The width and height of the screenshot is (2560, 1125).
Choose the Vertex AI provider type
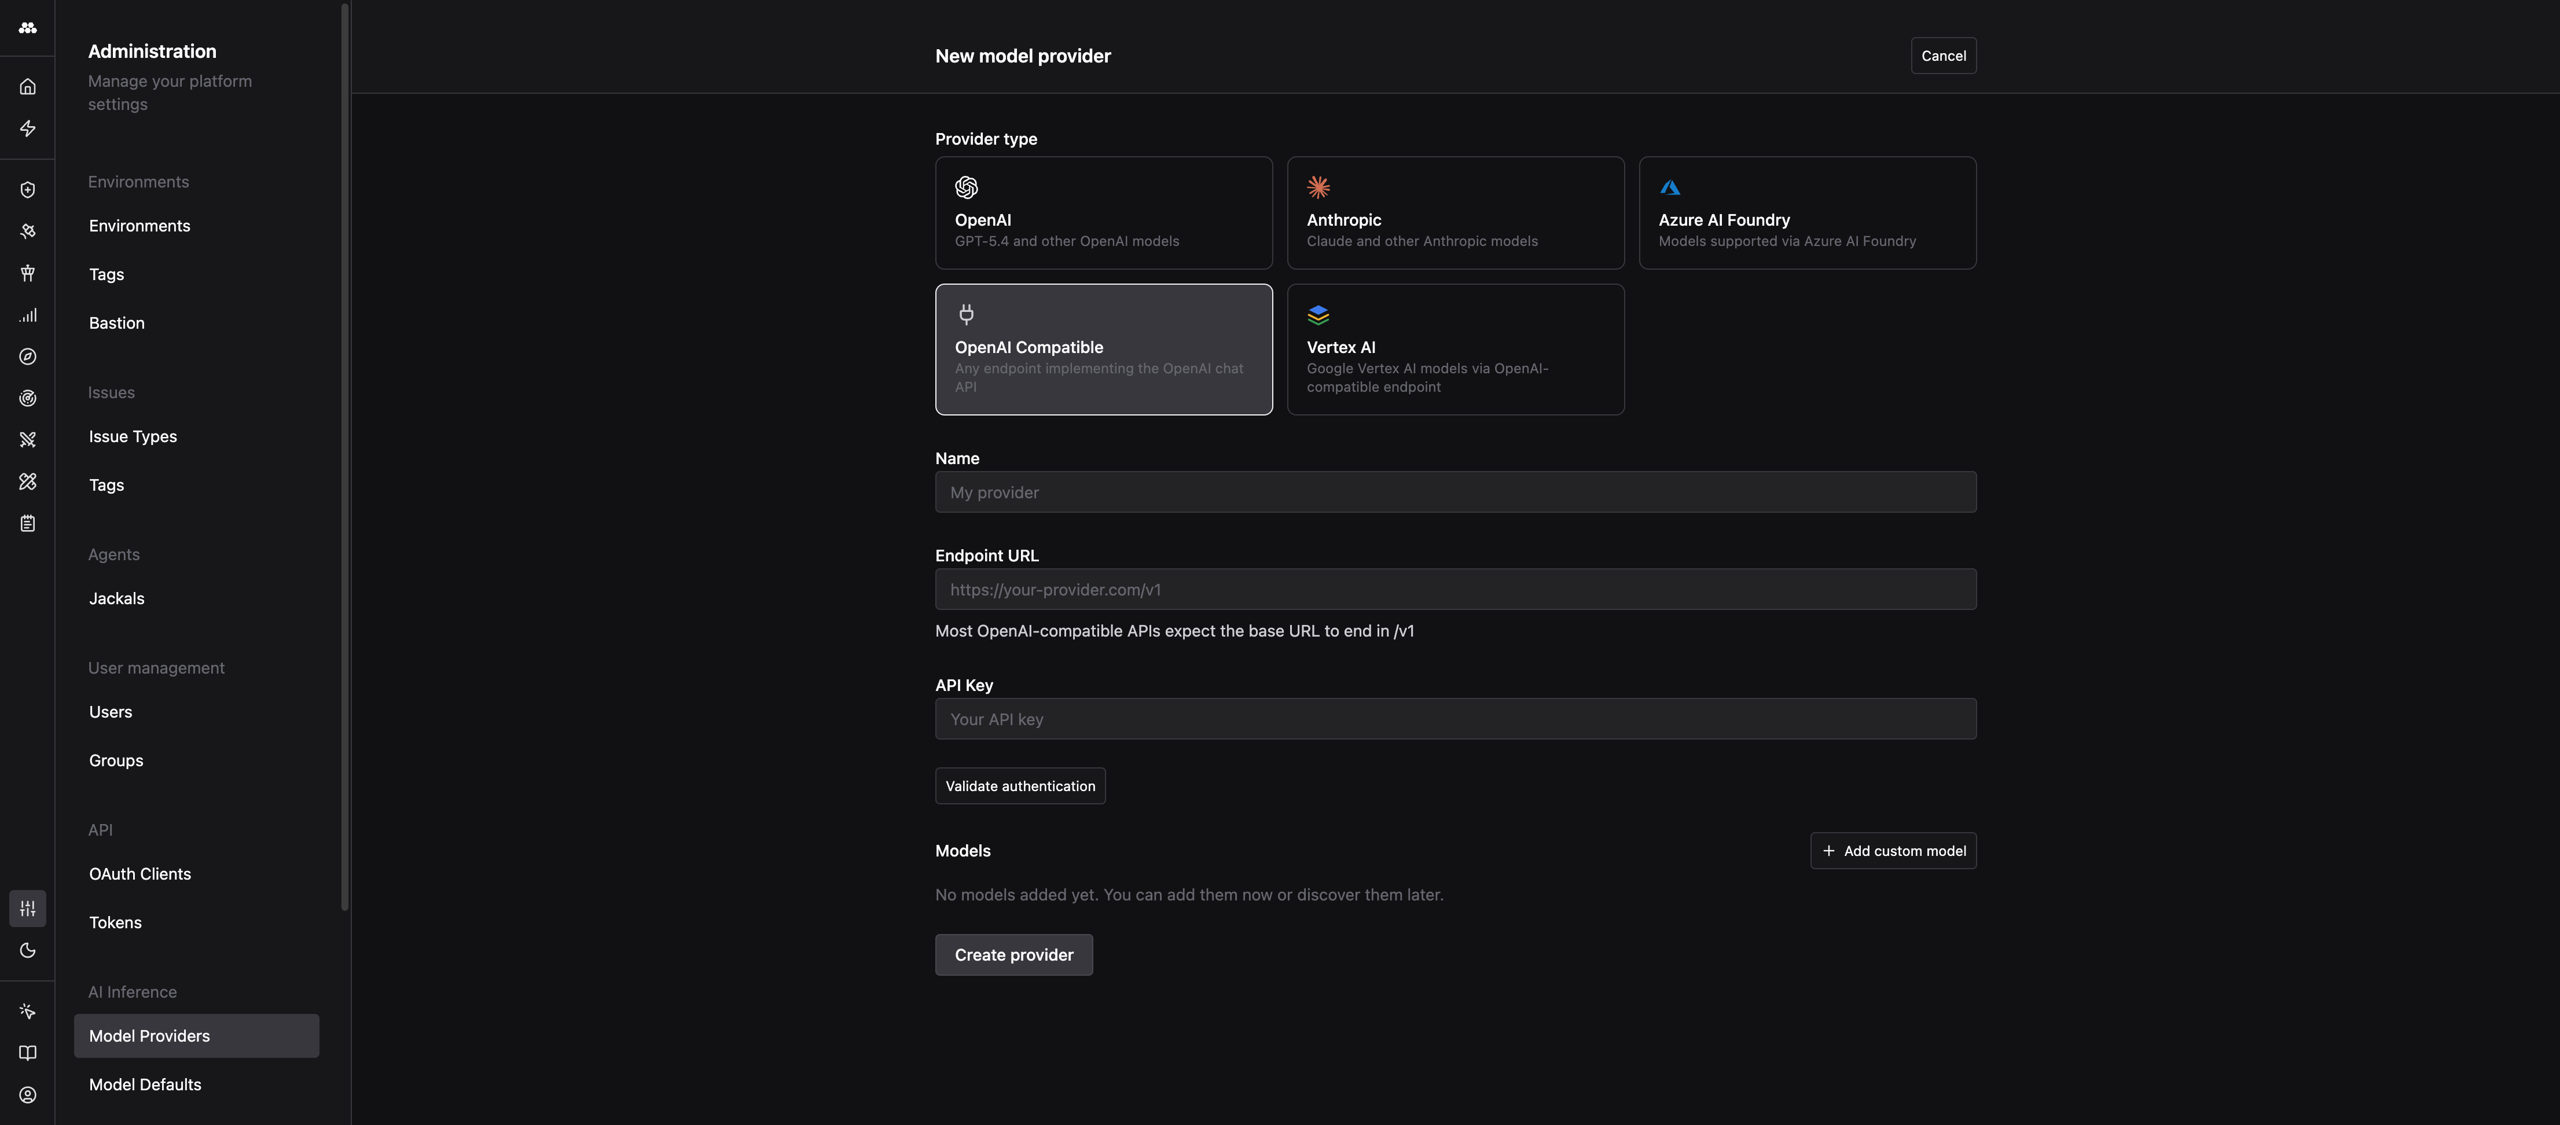(1455, 349)
